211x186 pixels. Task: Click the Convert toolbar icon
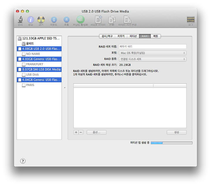coord(112,20)
